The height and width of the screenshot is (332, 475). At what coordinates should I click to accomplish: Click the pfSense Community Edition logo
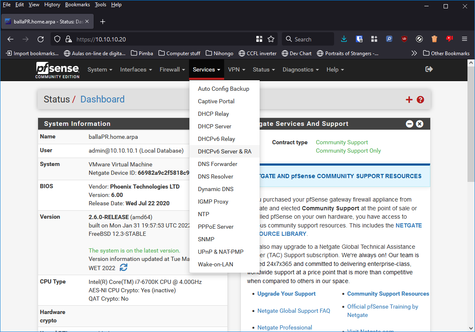(57, 70)
